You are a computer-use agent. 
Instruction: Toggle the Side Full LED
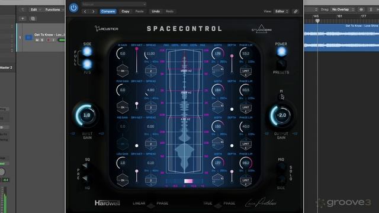point(87,51)
